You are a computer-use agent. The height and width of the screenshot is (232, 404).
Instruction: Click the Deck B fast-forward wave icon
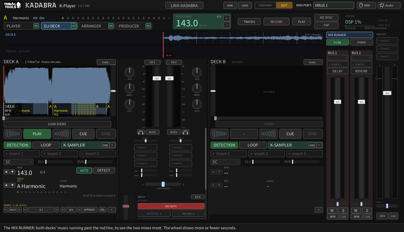(268, 134)
